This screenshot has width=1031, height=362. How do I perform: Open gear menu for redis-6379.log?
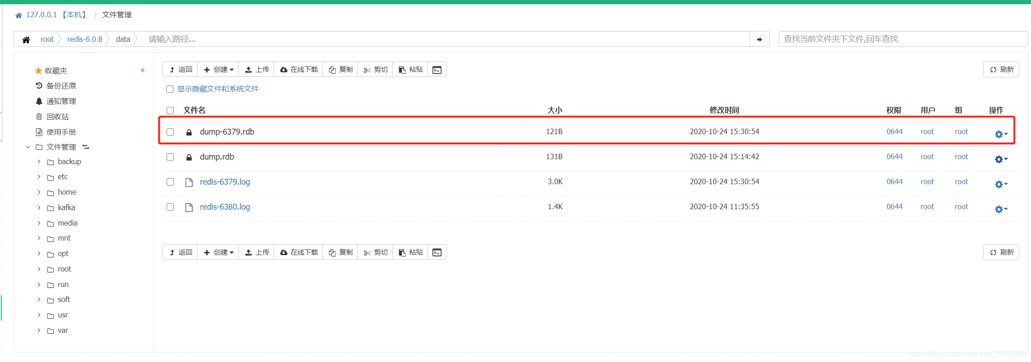tap(1001, 184)
